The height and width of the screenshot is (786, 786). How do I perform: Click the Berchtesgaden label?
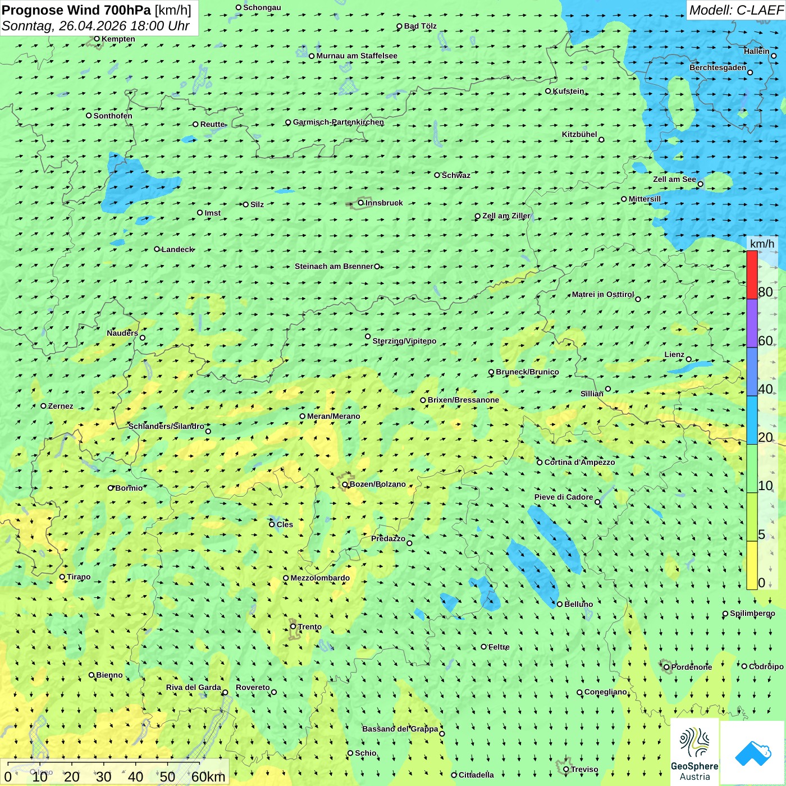click(x=718, y=67)
